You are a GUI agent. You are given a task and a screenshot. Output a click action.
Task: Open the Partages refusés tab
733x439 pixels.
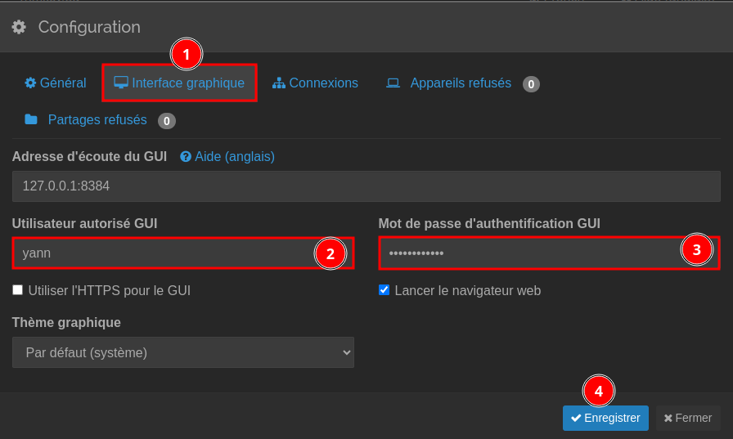[x=97, y=119]
